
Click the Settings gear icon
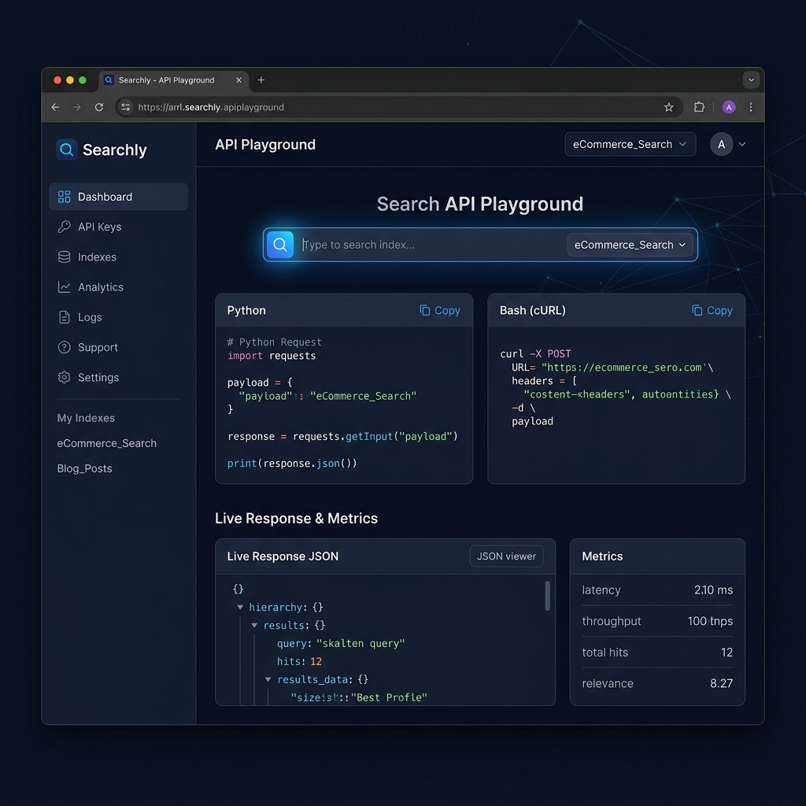(x=65, y=377)
